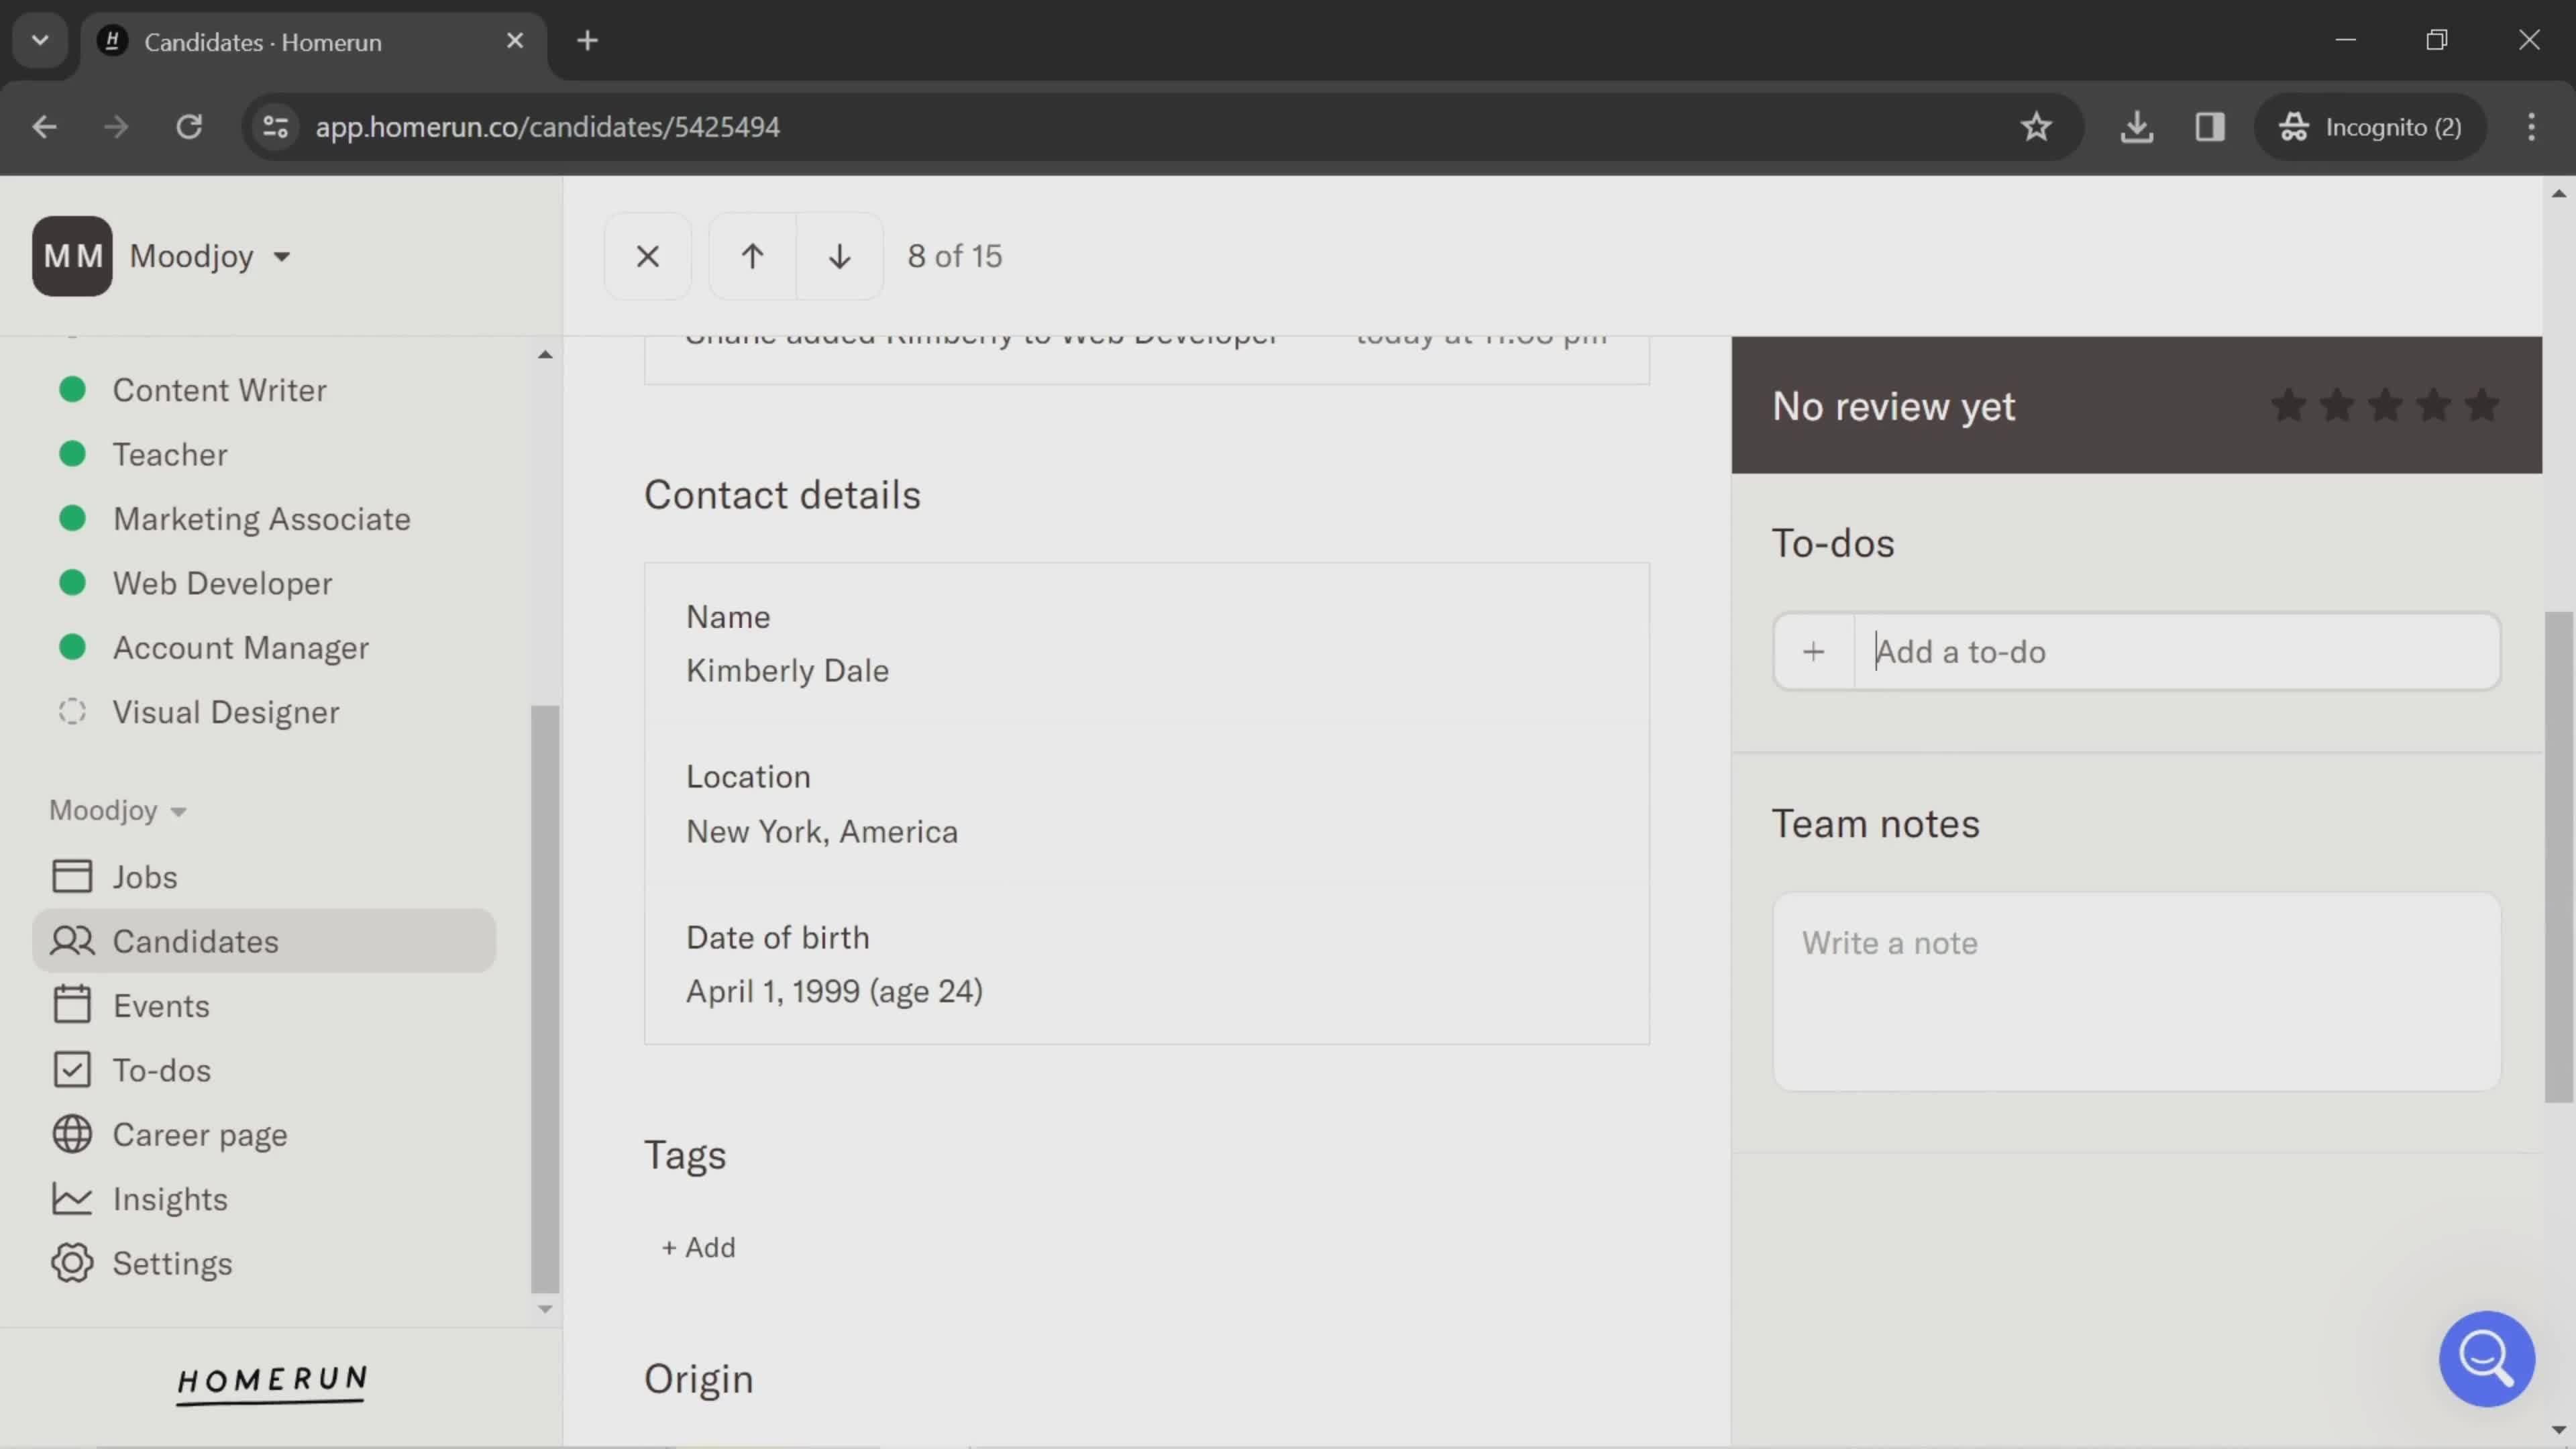Viewport: 2576px width, 1449px height.
Task: Open Career page section
Action: 200,1134
